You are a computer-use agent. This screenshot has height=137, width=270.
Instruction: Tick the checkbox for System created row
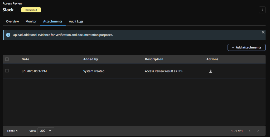tap(7, 71)
